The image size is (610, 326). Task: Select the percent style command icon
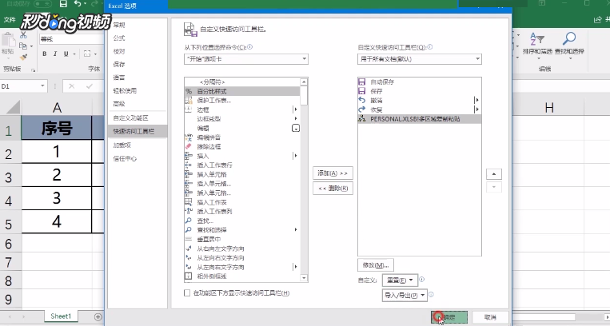(189, 91)
